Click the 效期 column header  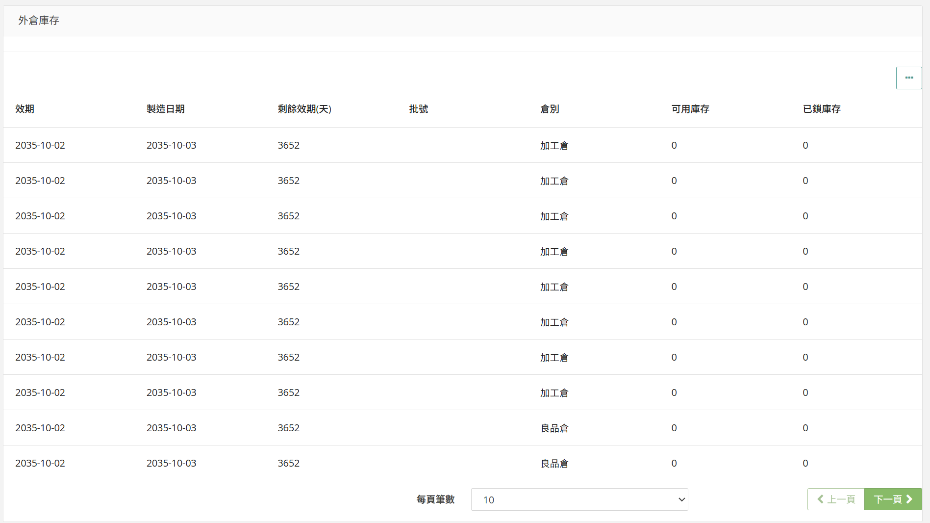(x=25, y=109)
